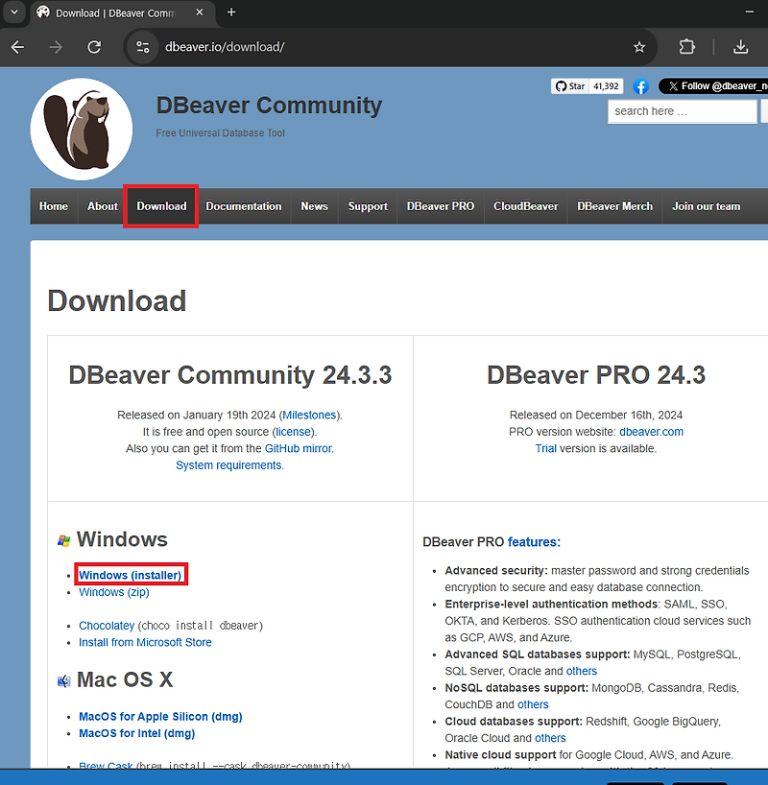This screenshot has width=768, height=785.
Task: Go to the DBeaver PRO menu item
Action: [x=441, y=206]
